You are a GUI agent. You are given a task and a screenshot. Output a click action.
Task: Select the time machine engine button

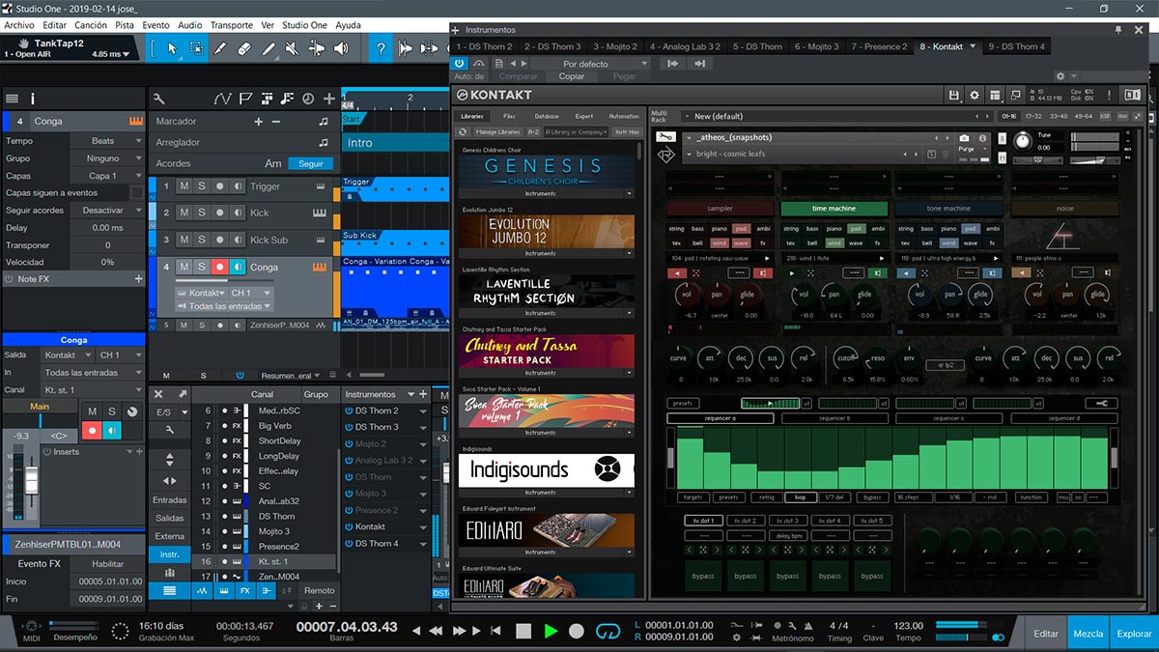(834, 208)
